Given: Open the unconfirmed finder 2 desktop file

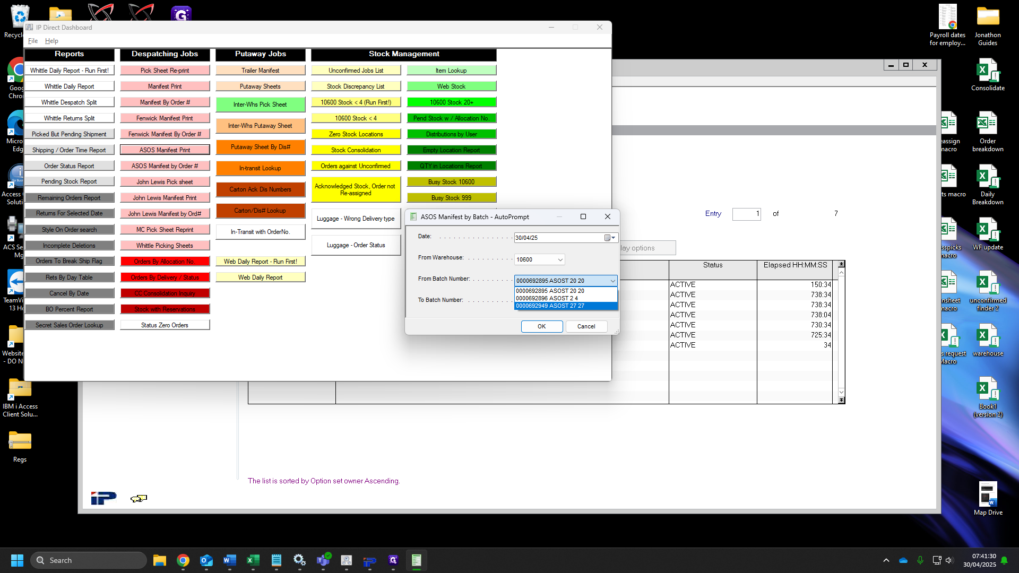Looking at the screenshot, I should click(x=988, y=291).
